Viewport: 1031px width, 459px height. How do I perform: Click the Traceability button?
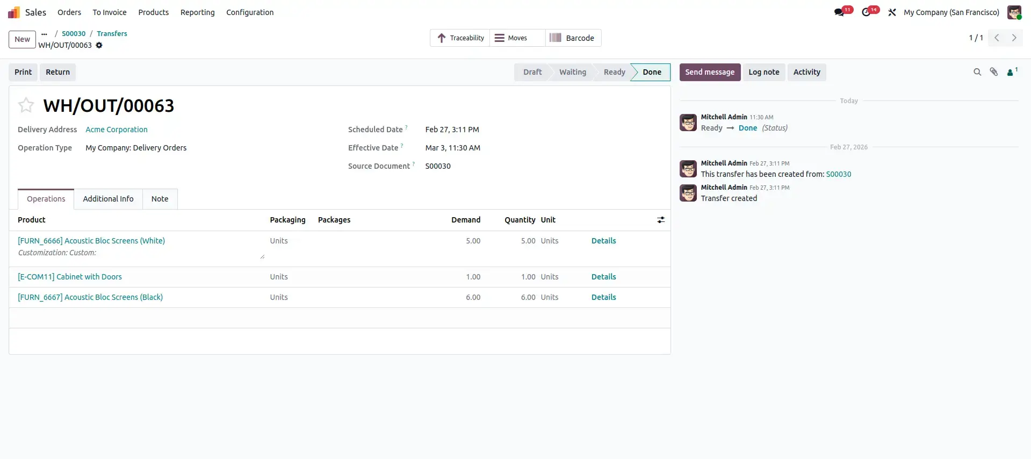click(x=460, y=38)
